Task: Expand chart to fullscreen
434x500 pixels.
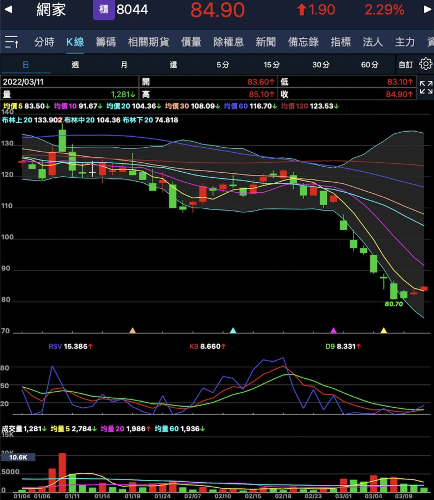Action: click(426, 87)
